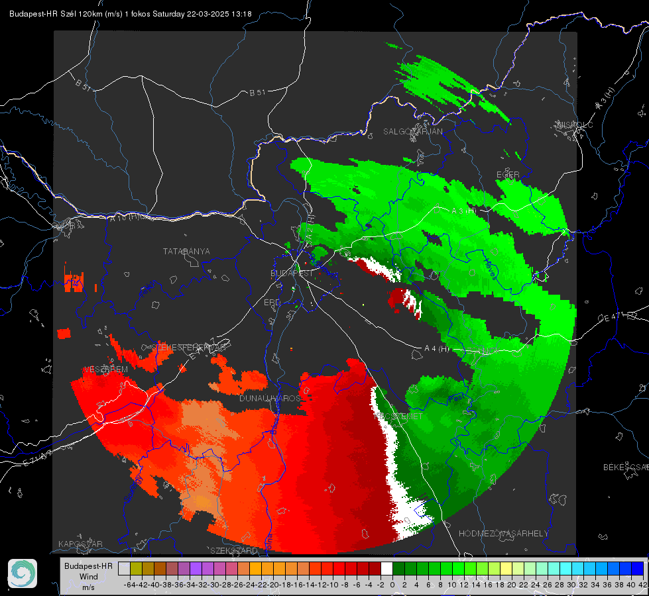The height and width of the screenshot is (596, 649).
Task: Select the MISKOLC city label
Action: click(575, 125)
